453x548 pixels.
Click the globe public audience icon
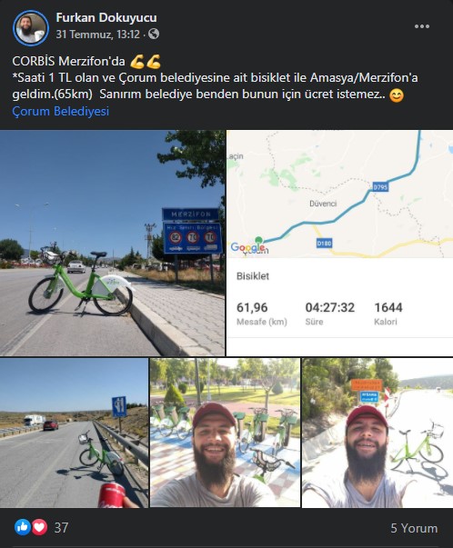click(x=154, y=34)
